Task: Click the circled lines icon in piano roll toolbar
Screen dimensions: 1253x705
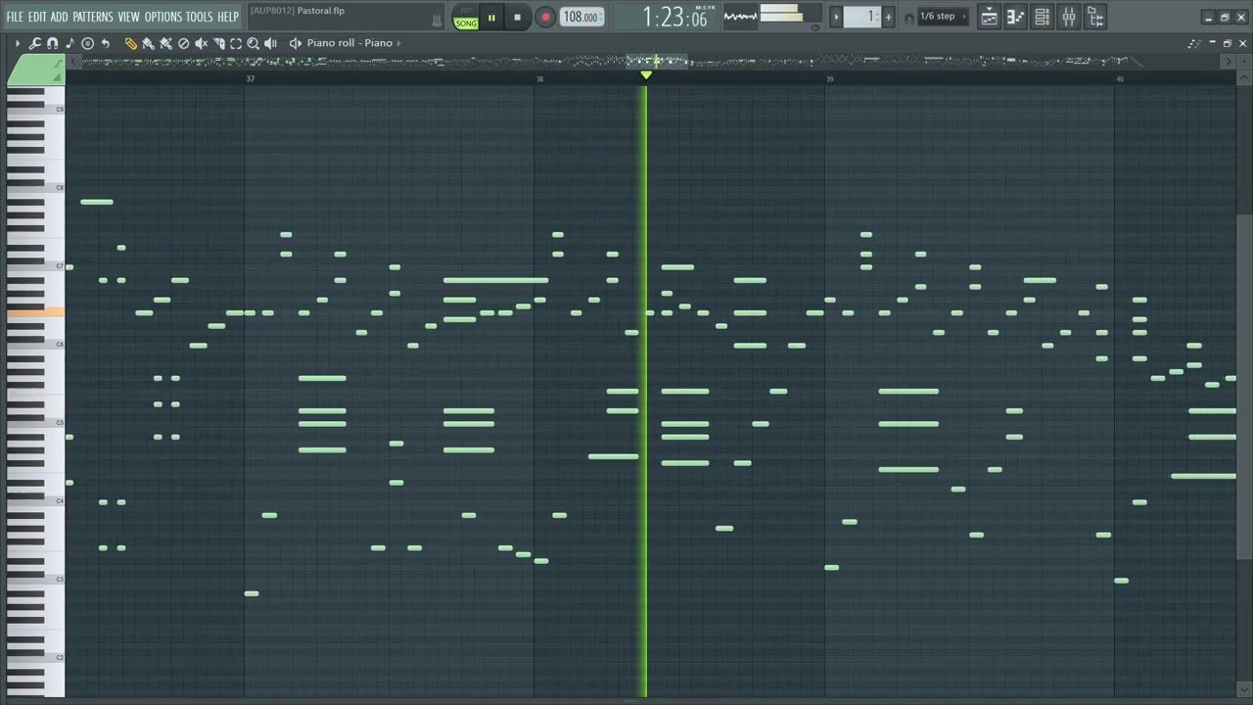Action: tap(87, 43)
